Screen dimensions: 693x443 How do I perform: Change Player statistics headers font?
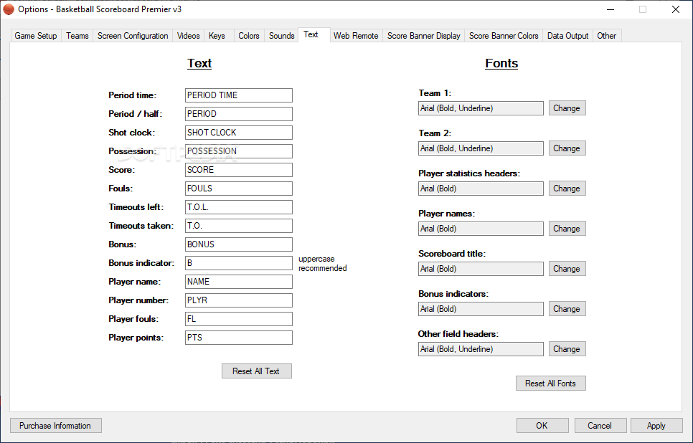[567, 189]
